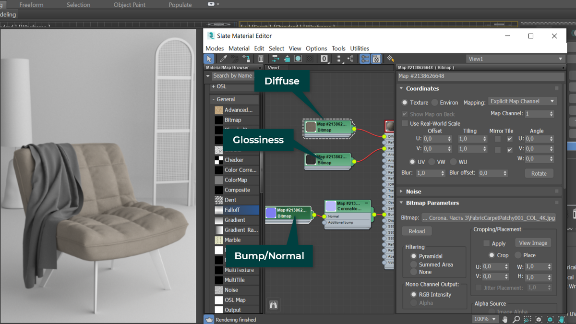
Task: Toggle show background in preview icon
Action: (x=310, y=59)
